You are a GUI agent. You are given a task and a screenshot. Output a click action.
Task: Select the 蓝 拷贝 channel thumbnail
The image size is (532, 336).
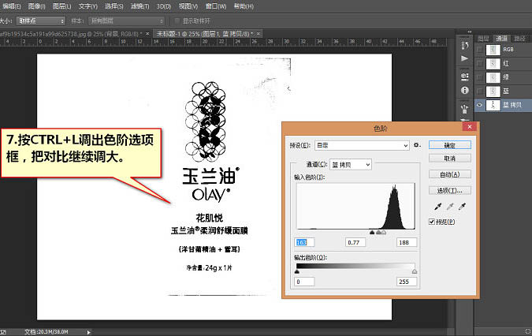(x=493, y=105)
